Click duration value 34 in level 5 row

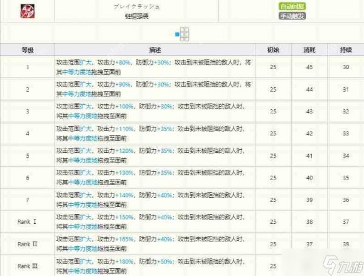click(x=346, y=156)
